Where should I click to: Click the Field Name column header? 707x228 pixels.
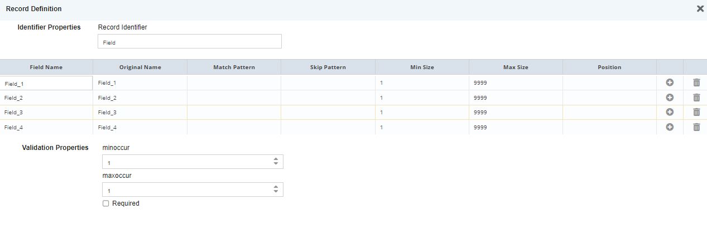click(46, 67)
